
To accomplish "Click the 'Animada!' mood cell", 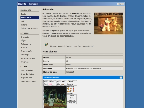I will pyautogui.click(x=94, y=72).
